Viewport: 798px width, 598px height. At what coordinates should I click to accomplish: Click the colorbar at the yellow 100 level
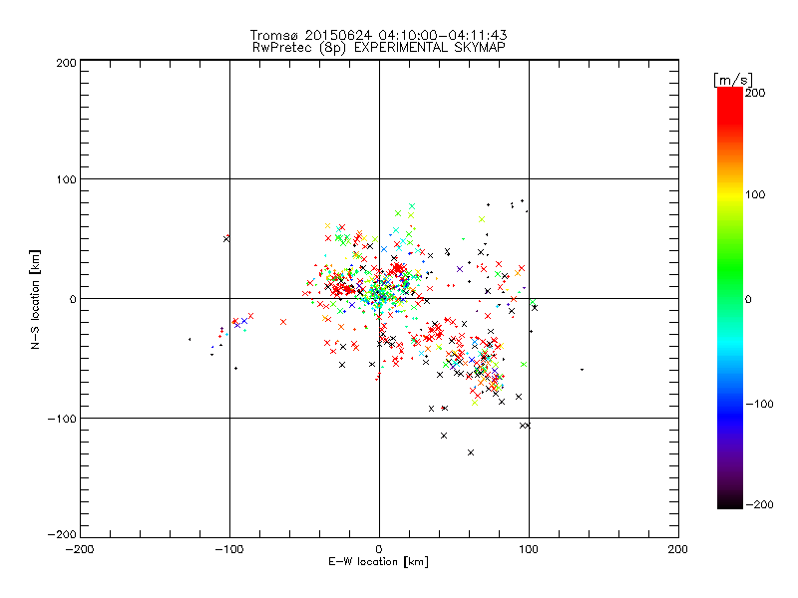click(730, 194)
